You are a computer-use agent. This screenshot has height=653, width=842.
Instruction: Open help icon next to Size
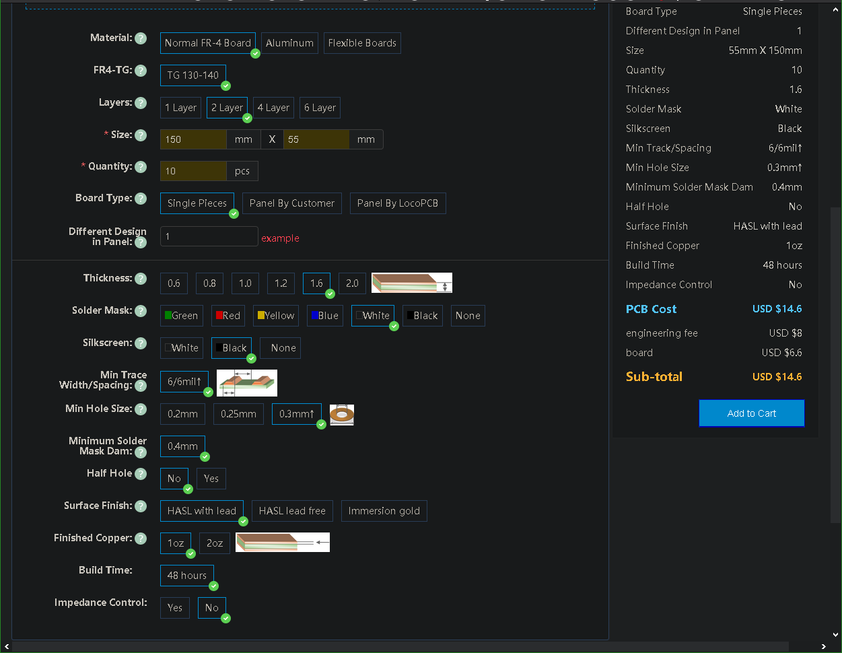point(141,135)
